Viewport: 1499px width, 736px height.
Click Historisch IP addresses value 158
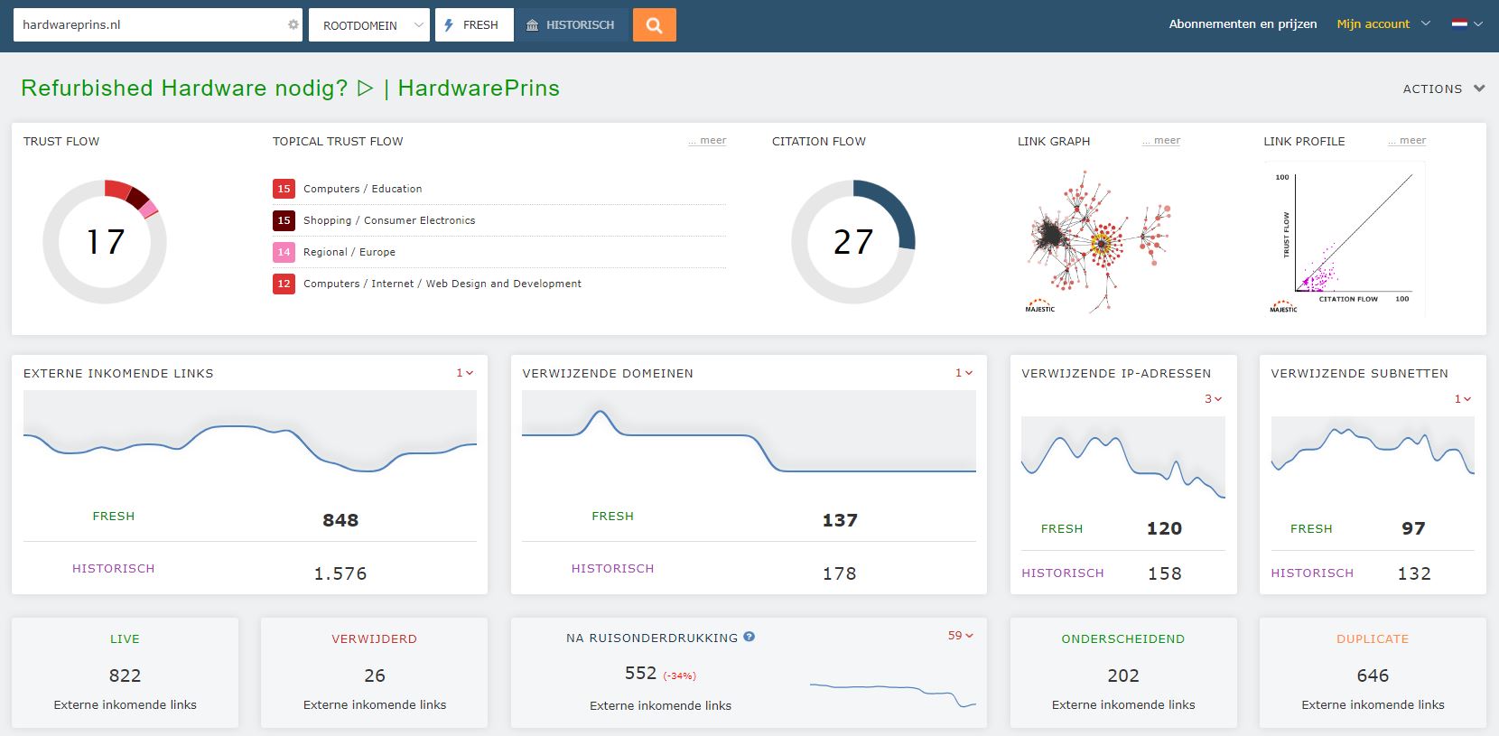pyautogui.click(x=1165, y=573)
